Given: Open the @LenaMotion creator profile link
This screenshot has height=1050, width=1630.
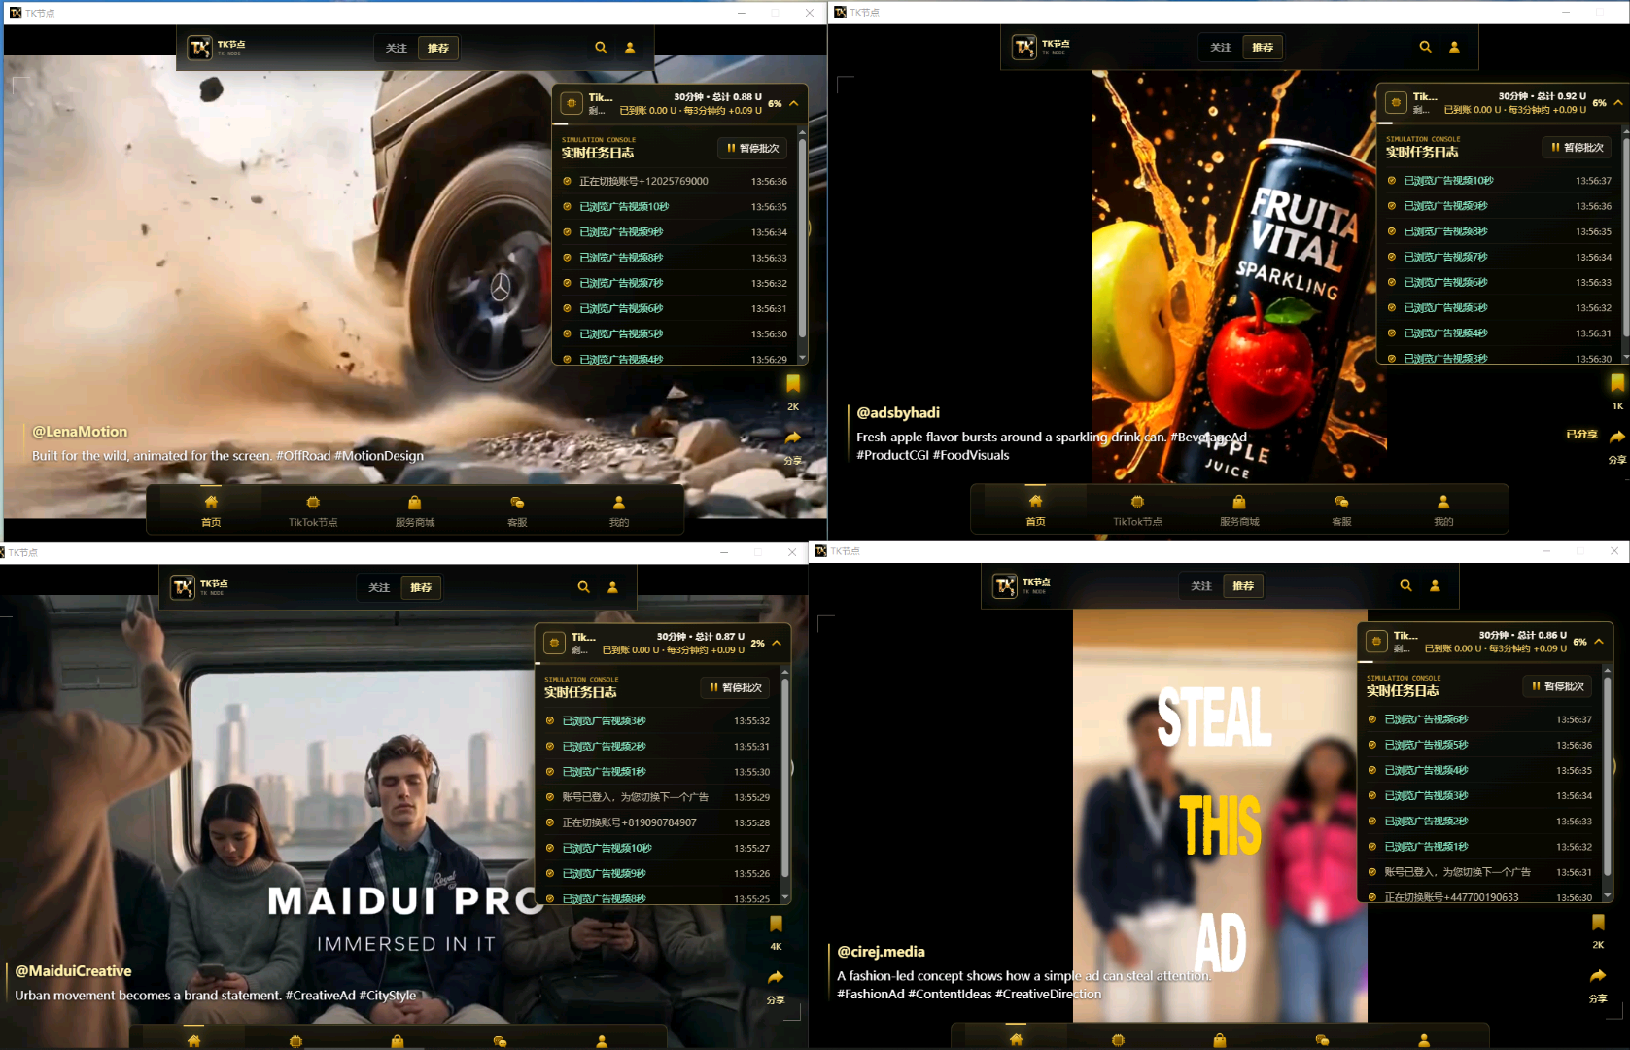Looking at the screenshot, I should point(80,432).
